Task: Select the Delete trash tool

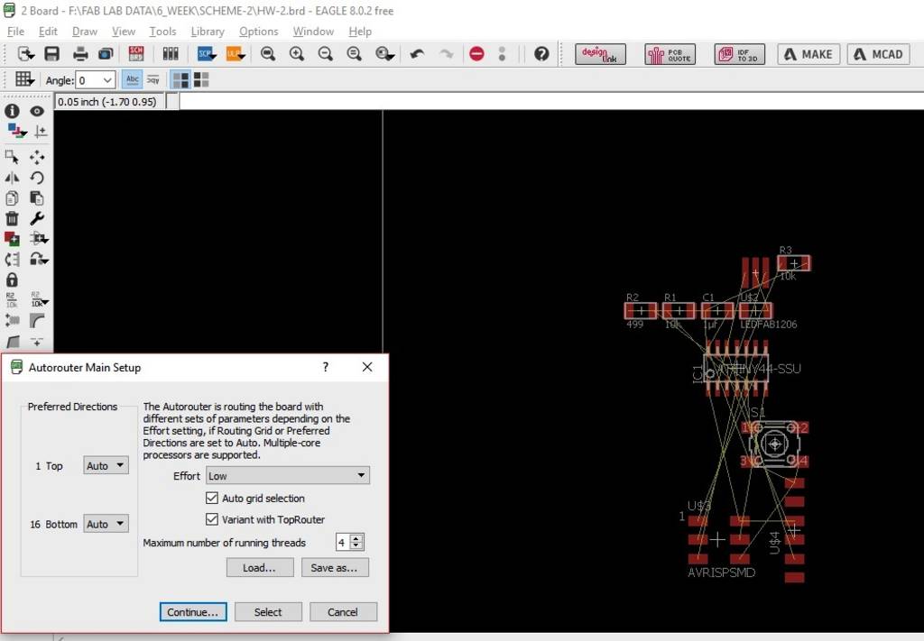Action: (12, 218)
